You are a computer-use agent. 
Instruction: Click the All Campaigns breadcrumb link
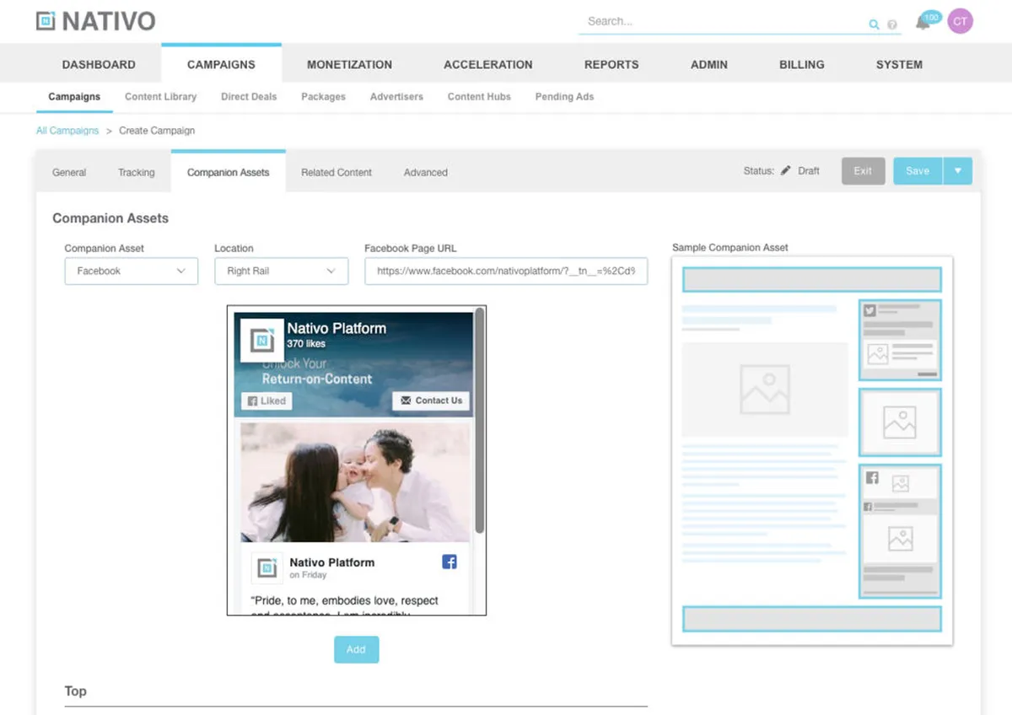(x=67, y=131)
